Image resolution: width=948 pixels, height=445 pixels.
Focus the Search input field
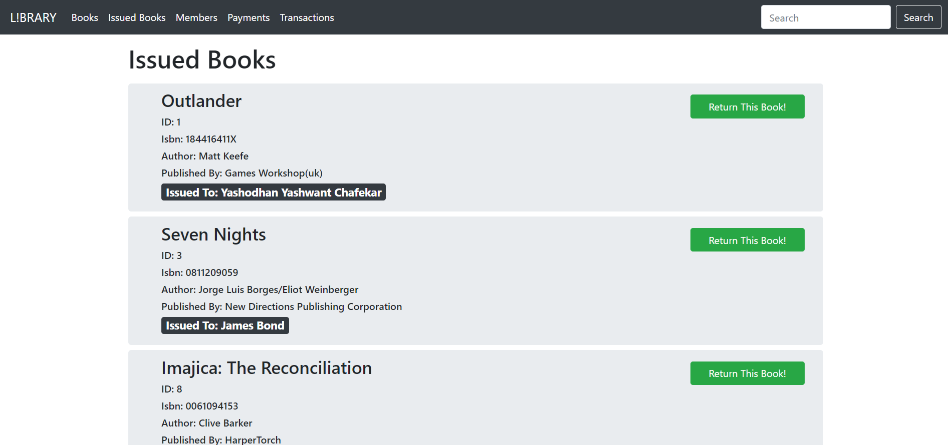click(x=826, y=17)
